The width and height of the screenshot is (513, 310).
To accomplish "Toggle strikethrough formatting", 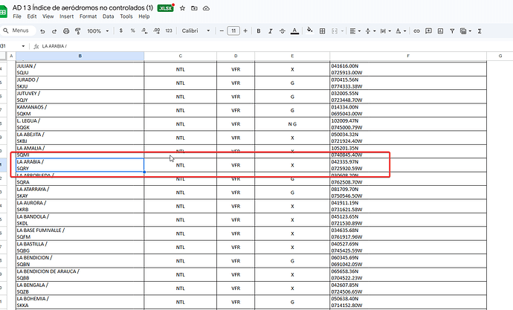I will 283,31.
